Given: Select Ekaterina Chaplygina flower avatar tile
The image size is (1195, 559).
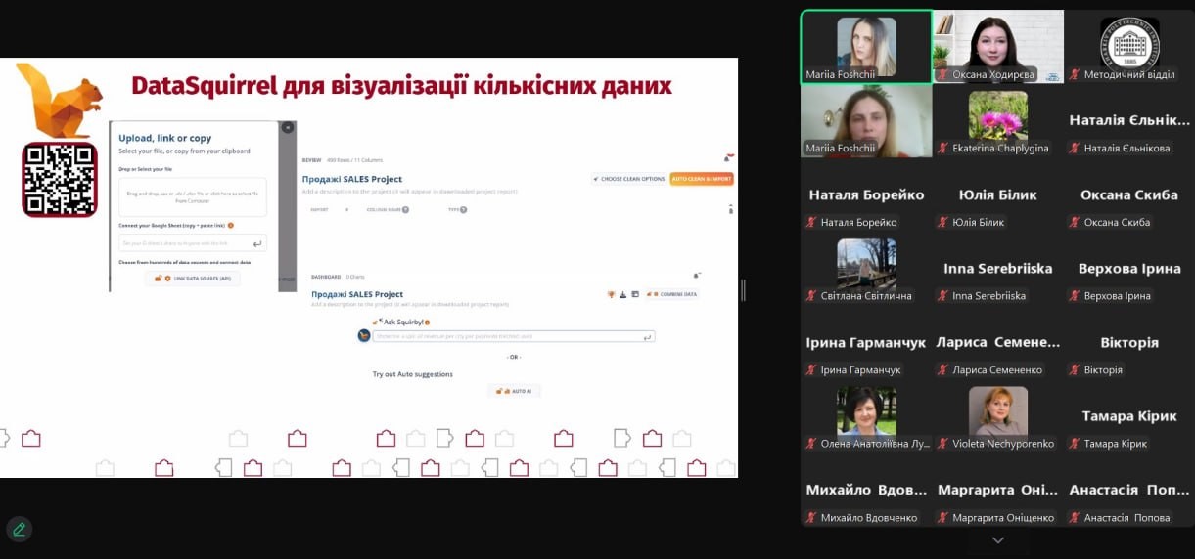Looking at the screenshot, I should click(x=997, y=120).
